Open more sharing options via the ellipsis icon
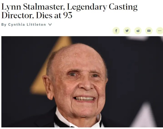 pos(160,31)
